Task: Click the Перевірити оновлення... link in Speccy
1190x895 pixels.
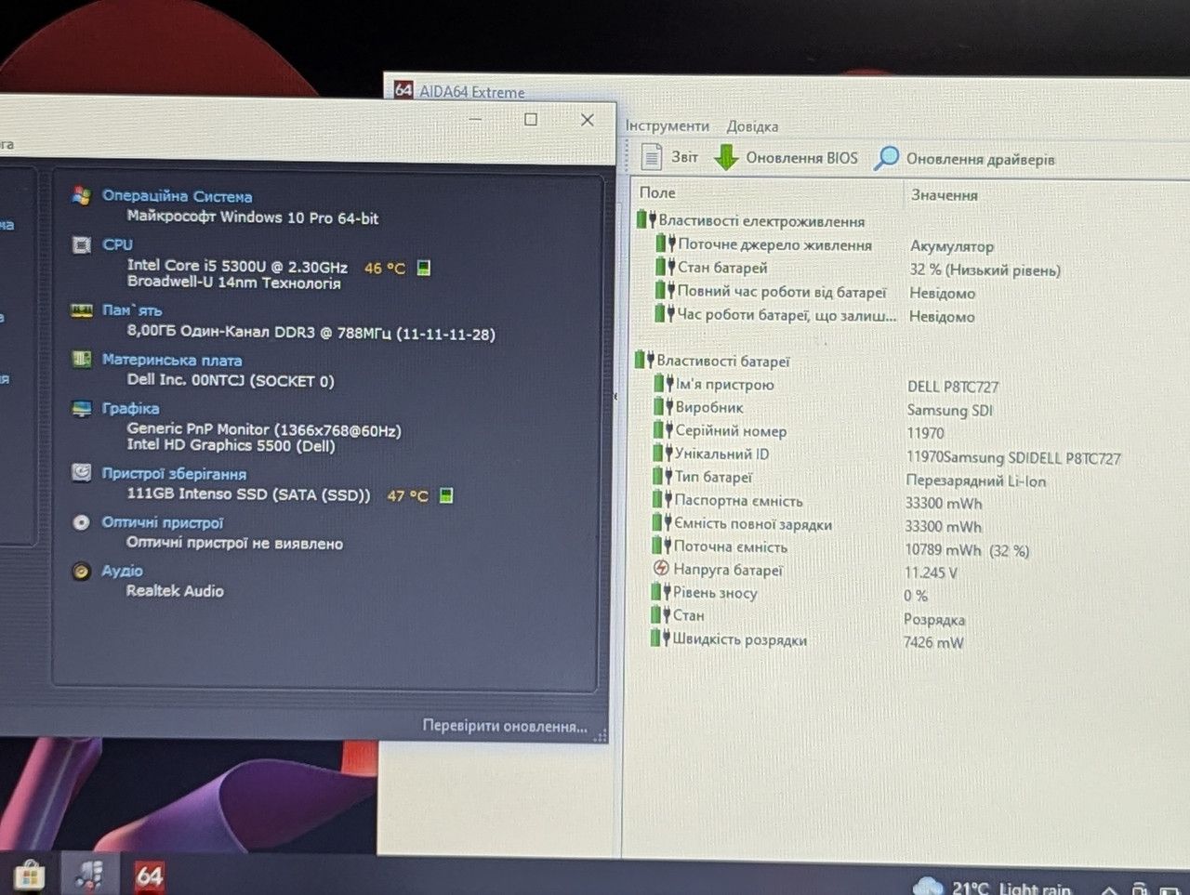Action: (505, 726)
